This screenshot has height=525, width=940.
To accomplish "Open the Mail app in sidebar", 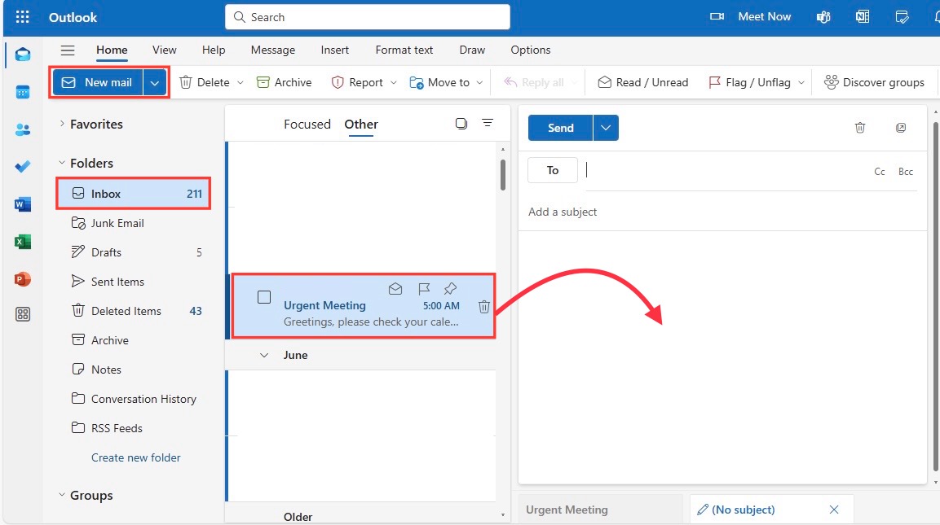I will (23, 55).
